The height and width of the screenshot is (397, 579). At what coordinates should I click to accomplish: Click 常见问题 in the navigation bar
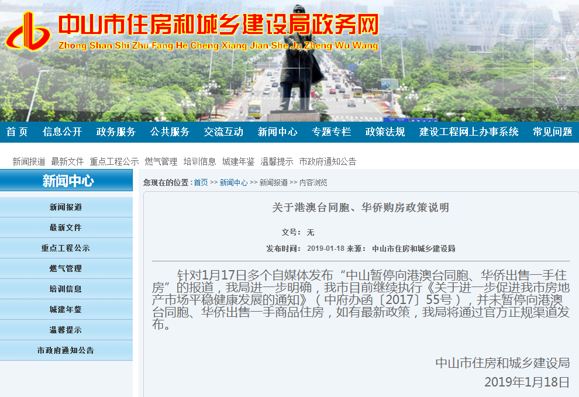coord(552,132)
